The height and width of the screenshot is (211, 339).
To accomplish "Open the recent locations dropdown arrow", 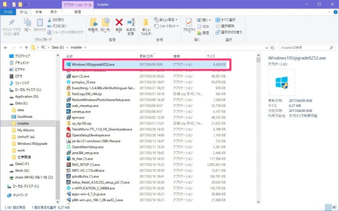I will [x=20, y=47].
